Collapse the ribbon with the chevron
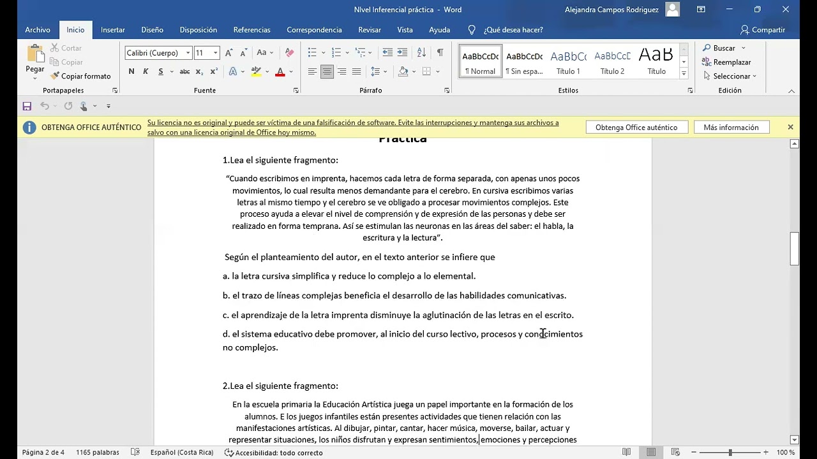 coord(791,91)
